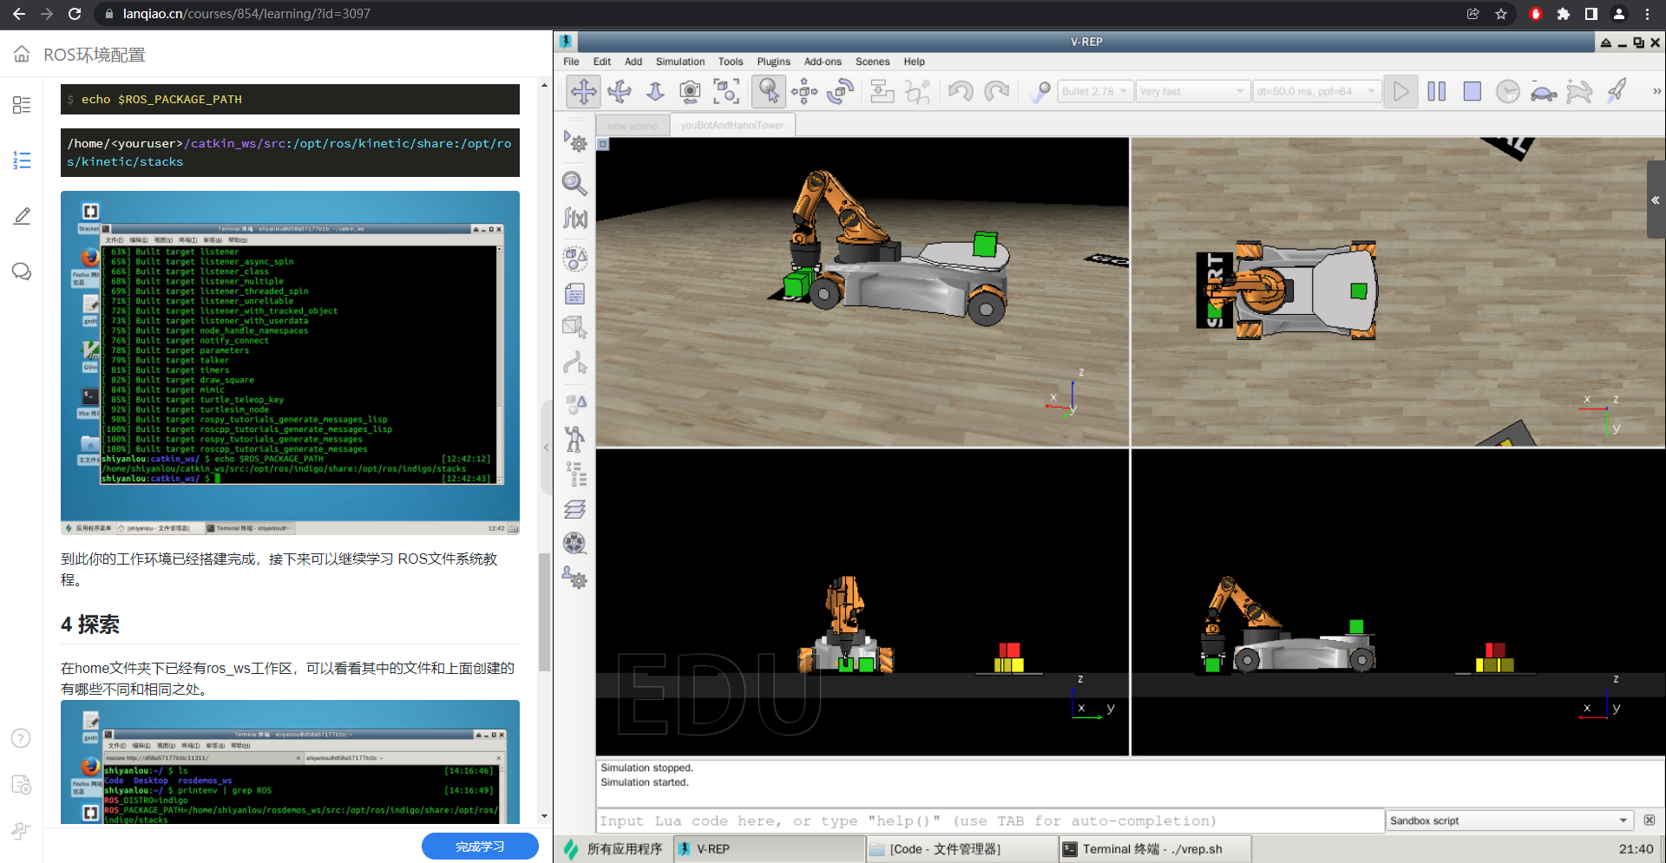Open the Scenes menu
This screenshot has width=1666, height=863.
point(872,62)
